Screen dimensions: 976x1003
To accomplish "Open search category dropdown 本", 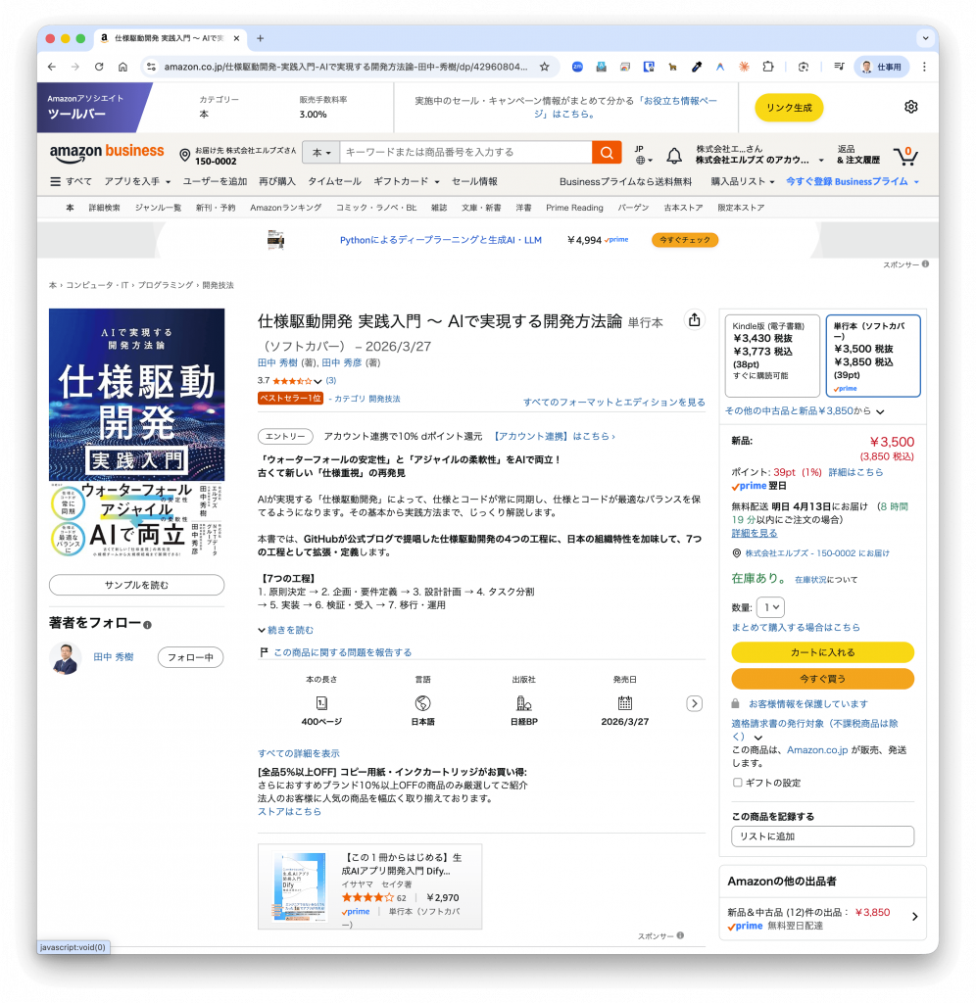I will tap(321, 153).
